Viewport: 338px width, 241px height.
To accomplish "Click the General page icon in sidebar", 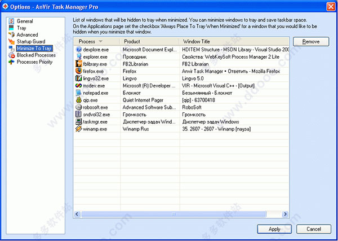I will tap(12, 21).
